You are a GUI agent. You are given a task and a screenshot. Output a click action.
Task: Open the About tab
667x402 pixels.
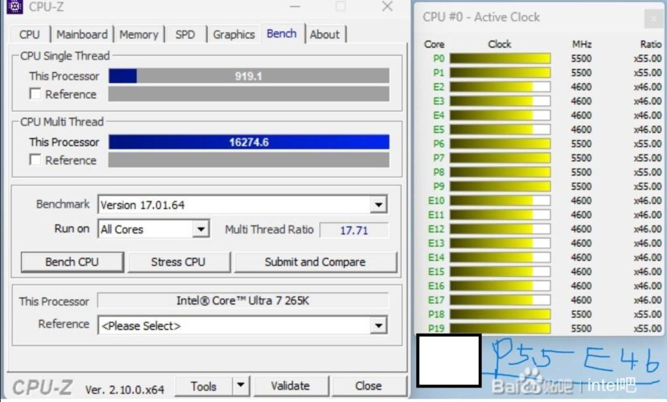pos(325,34)
